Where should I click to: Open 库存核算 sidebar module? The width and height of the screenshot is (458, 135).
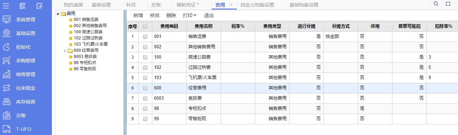coord(26,102)
